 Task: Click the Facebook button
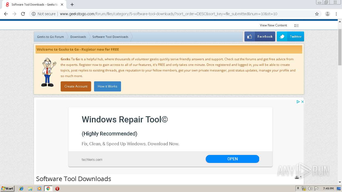tap(260, 37)
